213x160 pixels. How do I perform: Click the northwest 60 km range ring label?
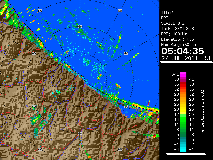(40, 11)
